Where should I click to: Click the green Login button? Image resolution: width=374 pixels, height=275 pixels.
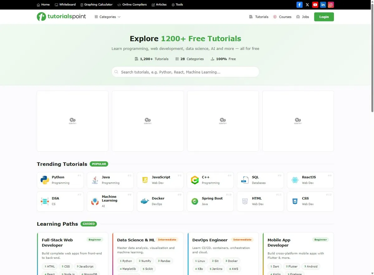(324, 17)
